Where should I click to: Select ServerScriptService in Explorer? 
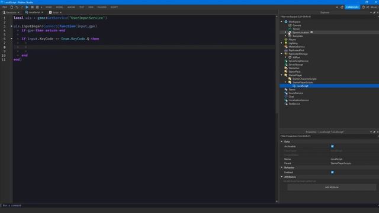click(x=298, y=61)
